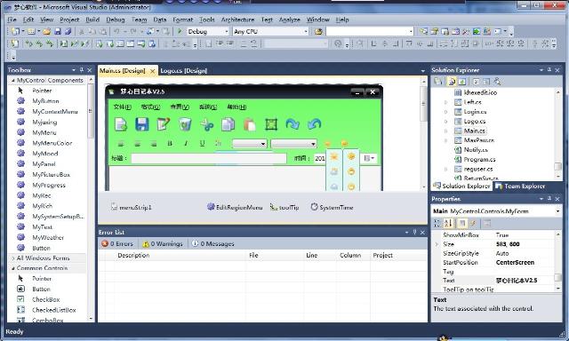Viewport: 569px width, 341px height.
Task: Collapse the MyControl Components group
Action: click(x=13, y=81)
